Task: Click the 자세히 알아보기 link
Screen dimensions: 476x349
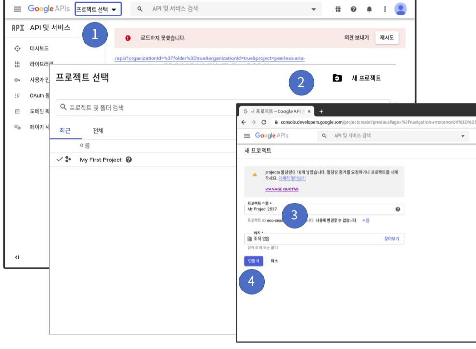Action: [292, 178]
